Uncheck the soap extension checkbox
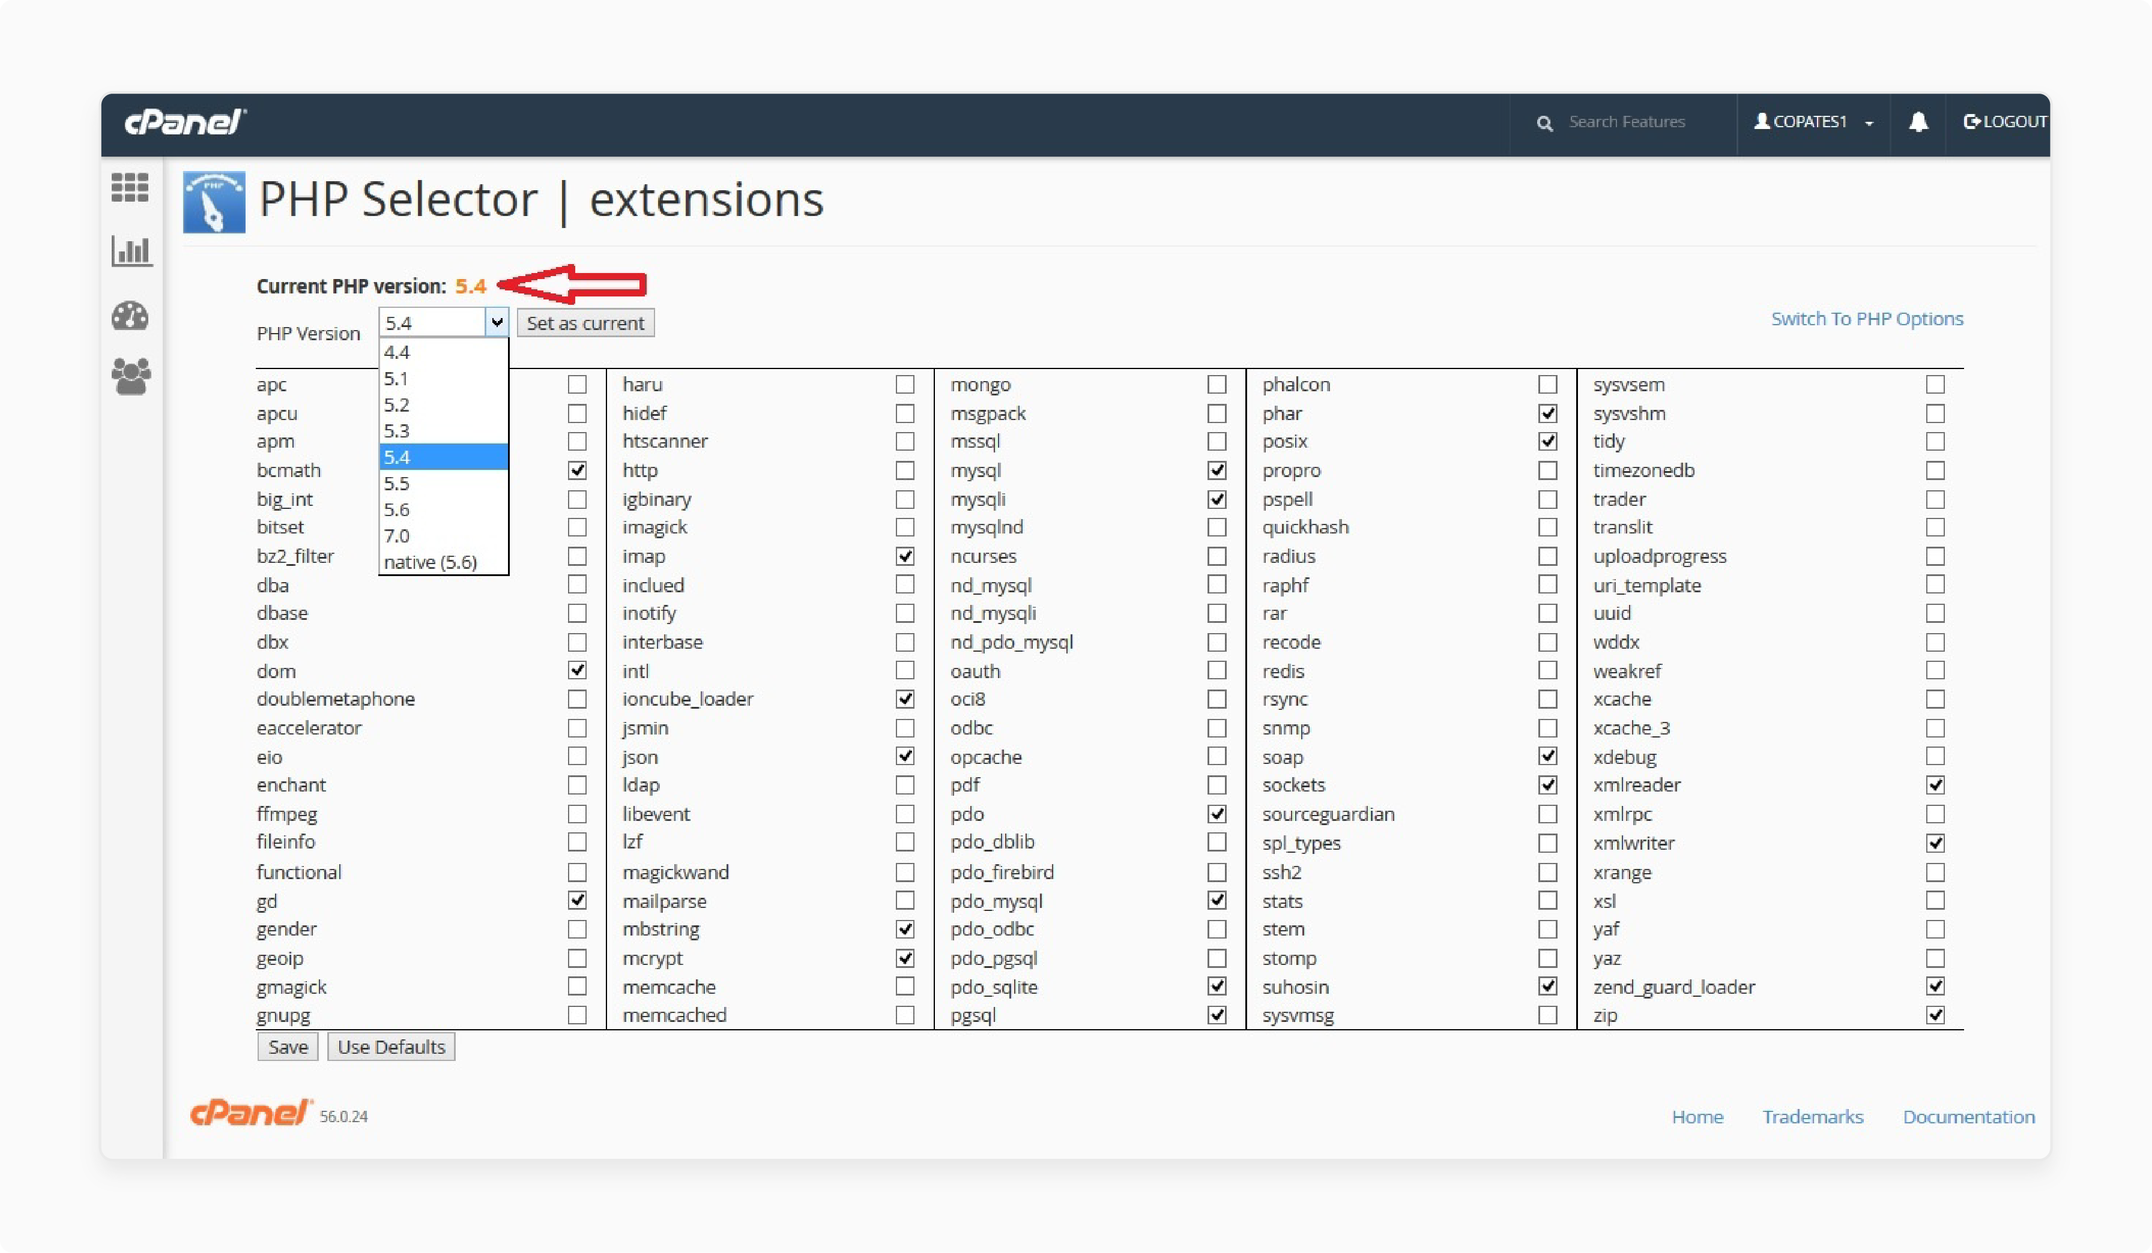 pos(1547,756)
